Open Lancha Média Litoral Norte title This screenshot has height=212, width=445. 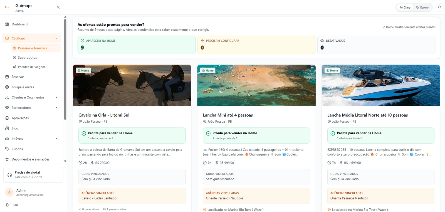367,115
